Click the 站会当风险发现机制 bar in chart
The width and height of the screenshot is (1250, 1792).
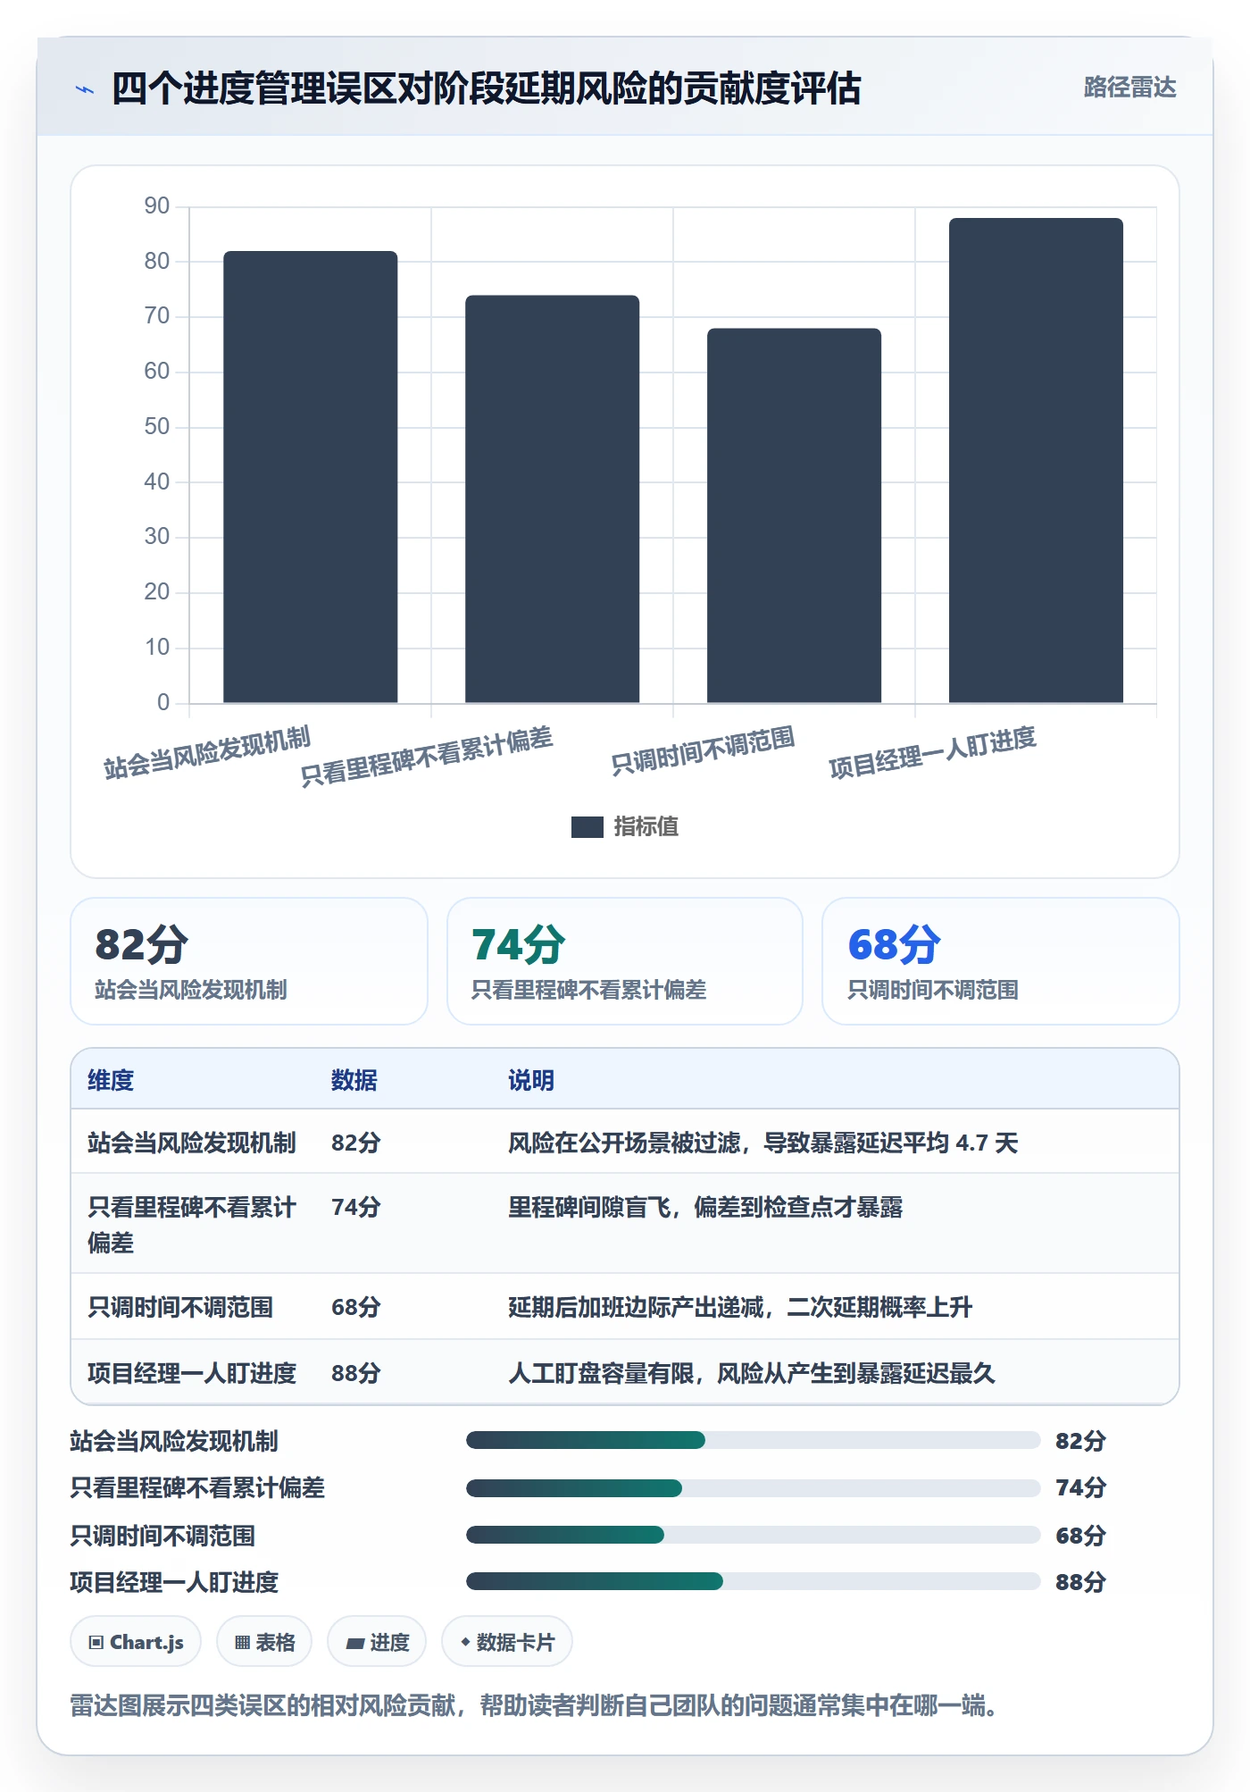(310, 477)
